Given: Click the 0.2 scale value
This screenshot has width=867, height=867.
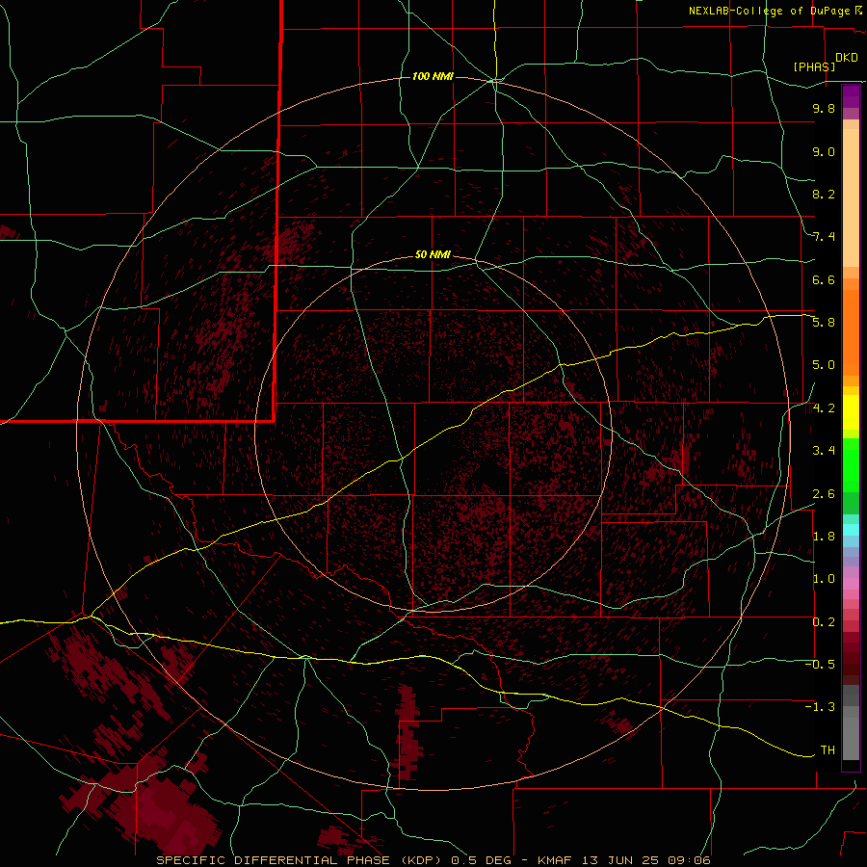Looking at the screenshot, I should pyautogui.click(x=824, y=622).
